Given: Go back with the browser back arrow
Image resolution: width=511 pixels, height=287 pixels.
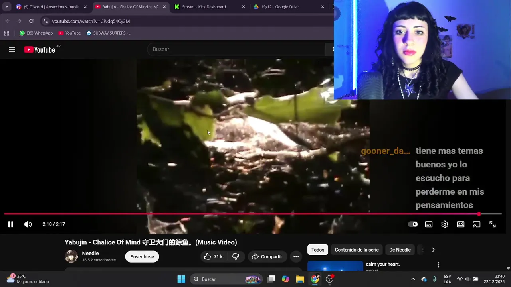Looking at the screenshot, I should [7, 21].
